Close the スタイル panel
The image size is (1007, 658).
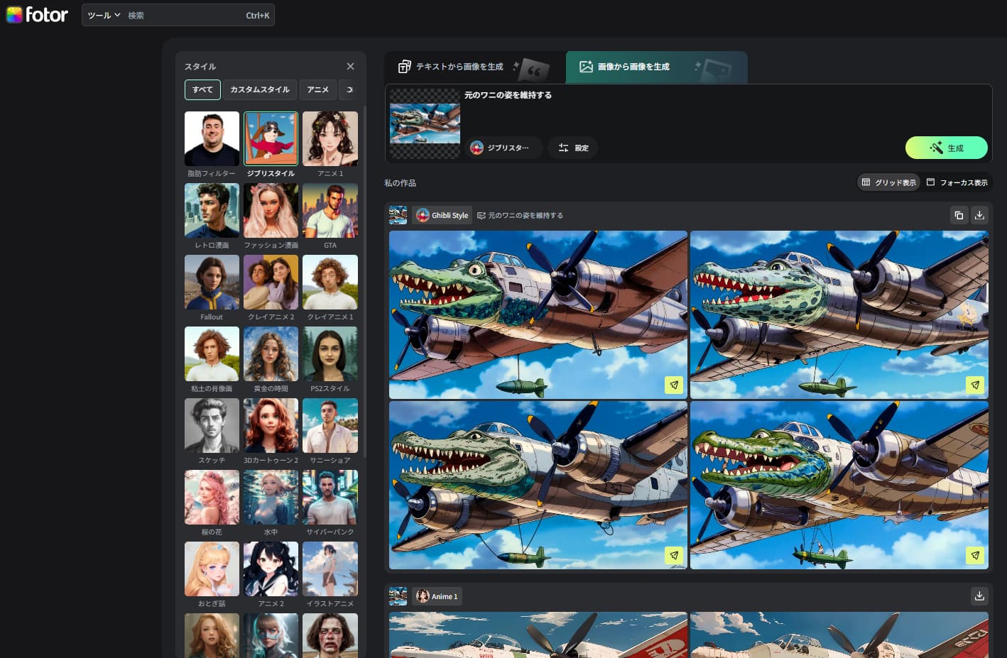point(350,66)
